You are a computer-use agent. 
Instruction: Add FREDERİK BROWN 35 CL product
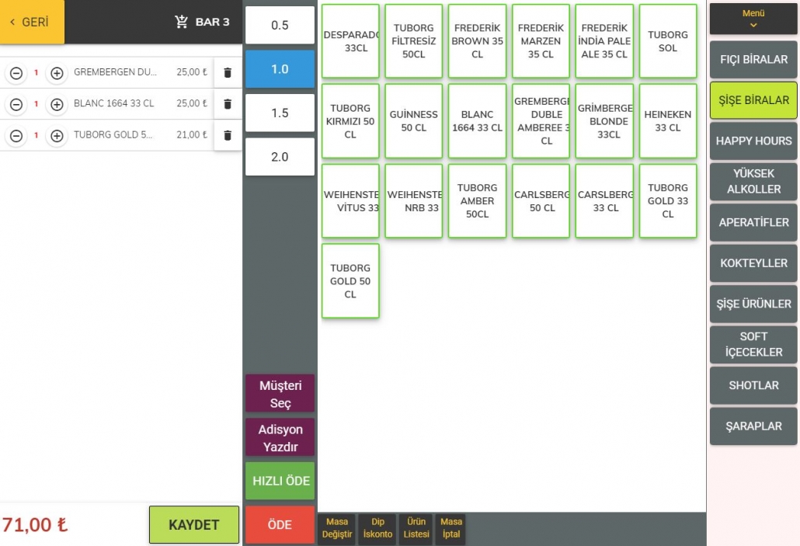[477, 41]
